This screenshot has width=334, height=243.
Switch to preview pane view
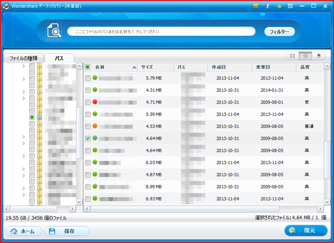[319, 56]
